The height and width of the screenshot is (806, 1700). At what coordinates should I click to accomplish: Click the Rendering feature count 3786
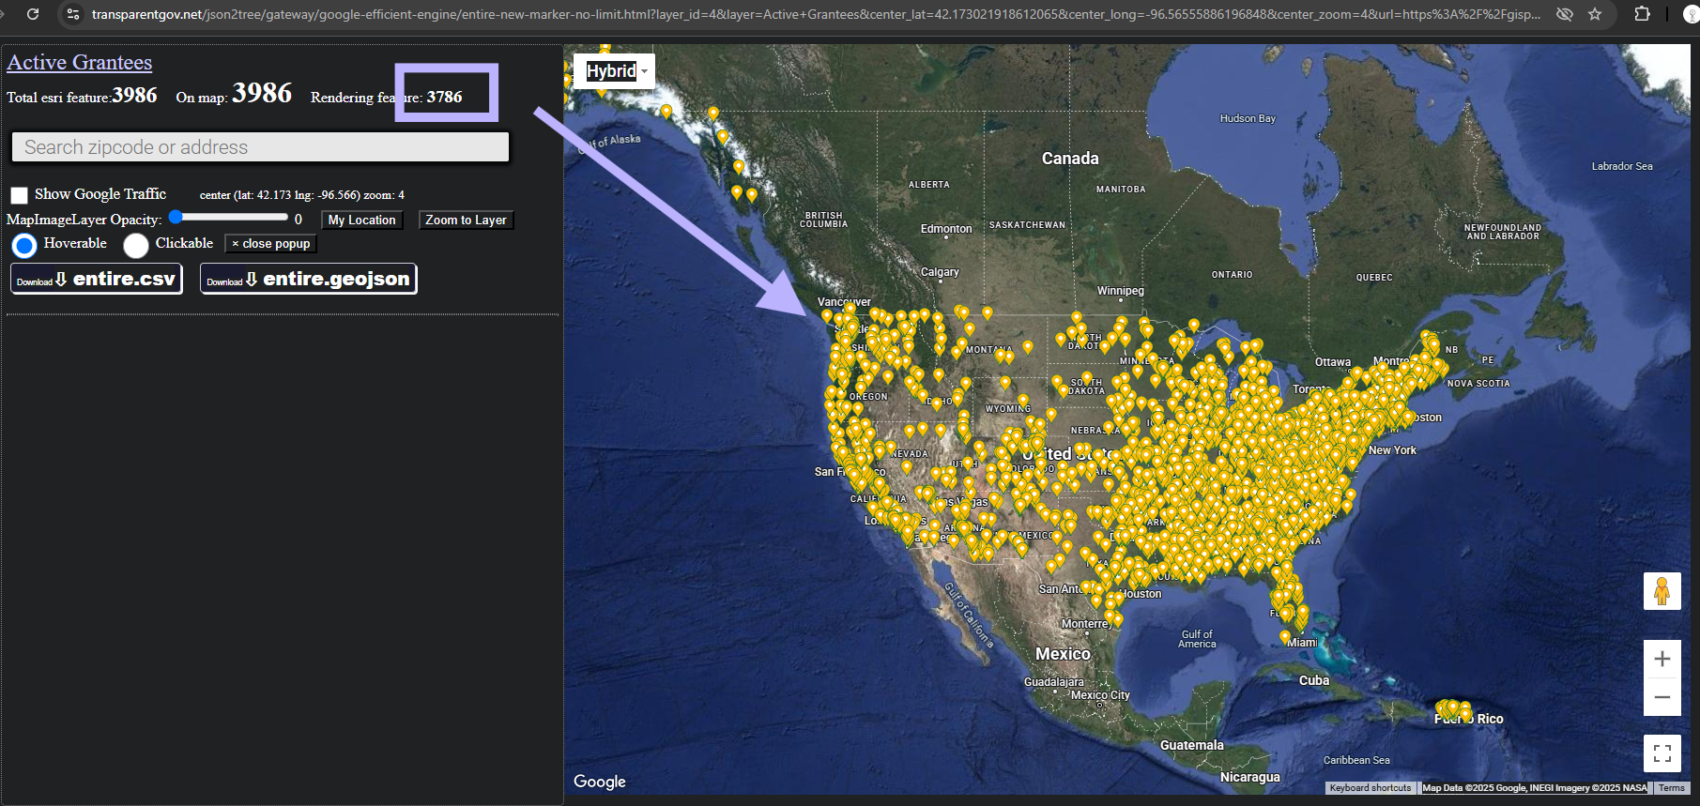445,97
